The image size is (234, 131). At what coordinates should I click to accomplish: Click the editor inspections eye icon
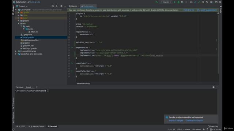pos(218,13)
